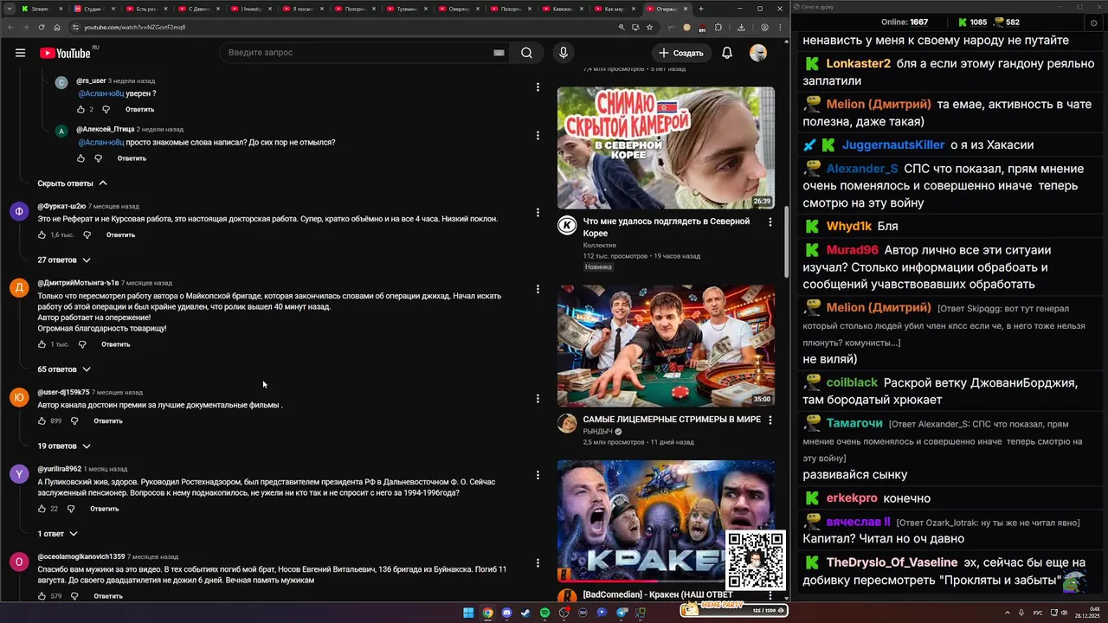This screenshot has width=1108, height=623.
Task: Expand 27 ответов replies
Action: (x=64, y=260)
